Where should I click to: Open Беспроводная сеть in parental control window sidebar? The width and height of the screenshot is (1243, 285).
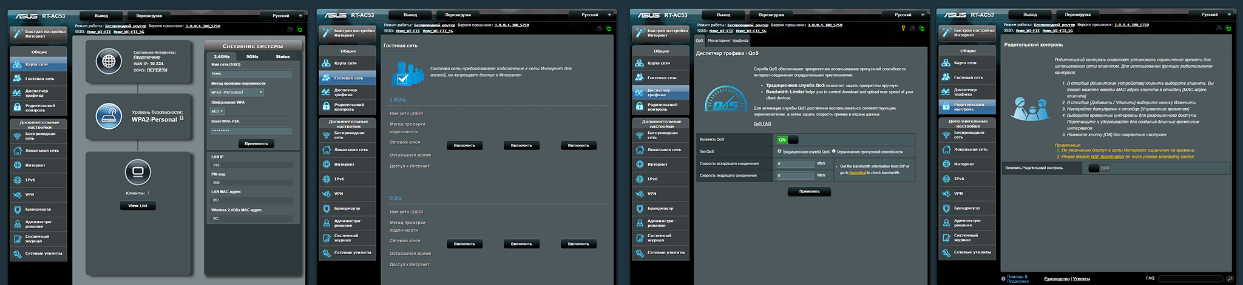[x=967, y=134]
